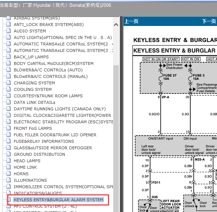This screenshot has width=217, height=212.
Task: Open DATA LINK DETAILs entry
Action: pos(34,102)
